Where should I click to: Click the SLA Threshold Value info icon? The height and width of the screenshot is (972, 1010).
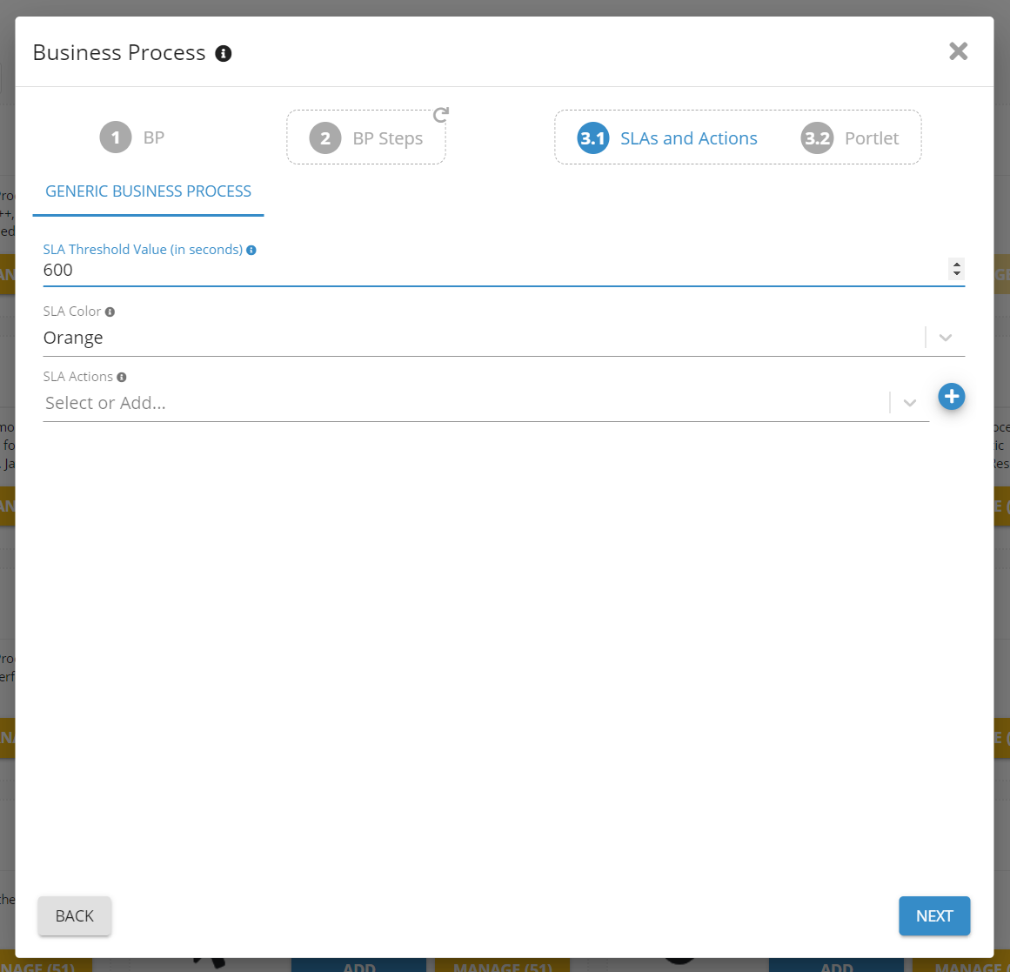coord(251,250)
